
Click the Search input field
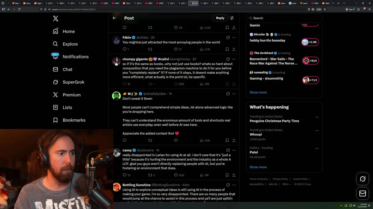click(x=284, y=18)
